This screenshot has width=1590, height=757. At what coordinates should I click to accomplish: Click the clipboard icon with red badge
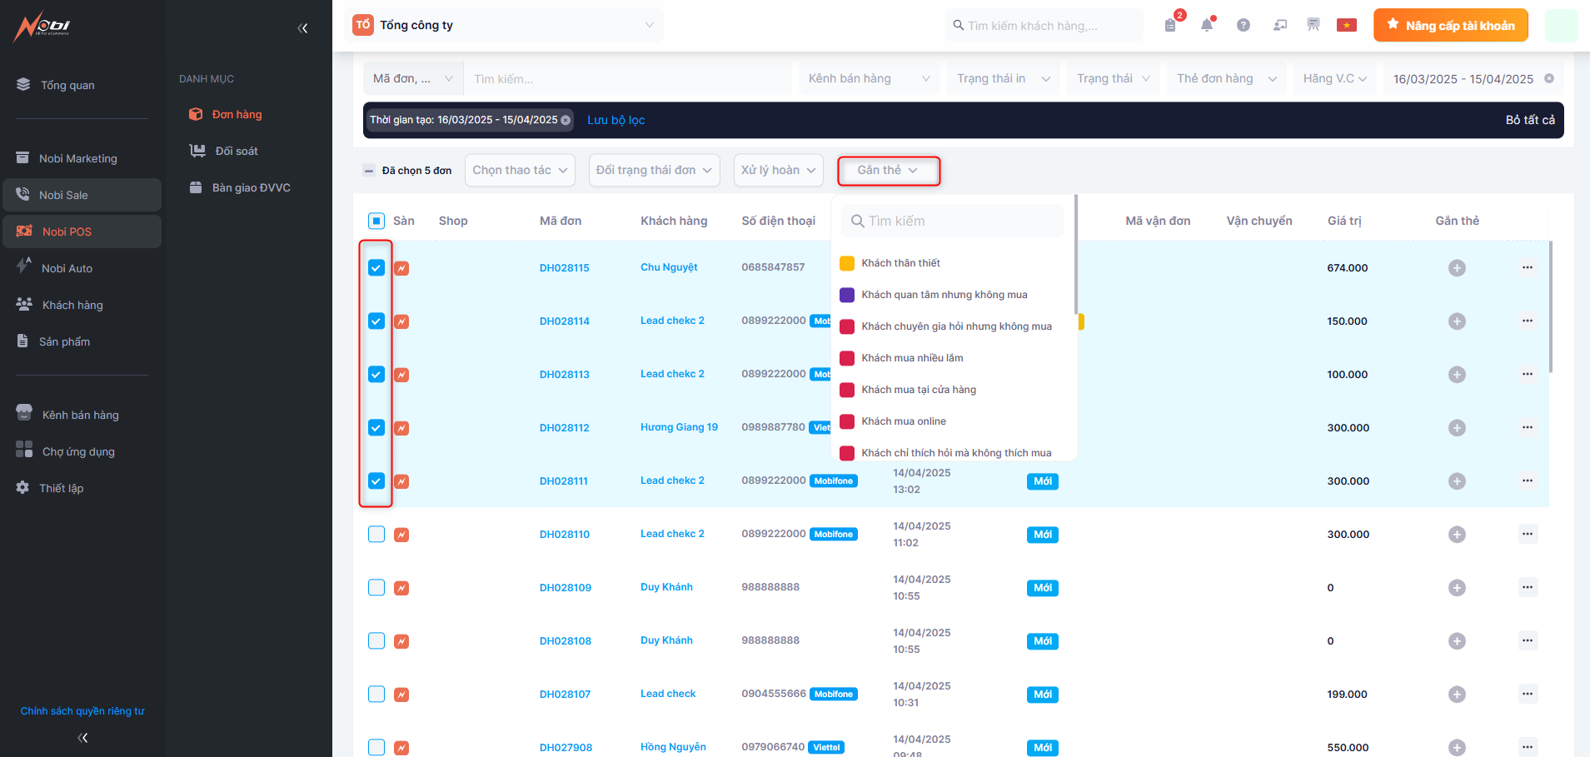[1170, 25]
